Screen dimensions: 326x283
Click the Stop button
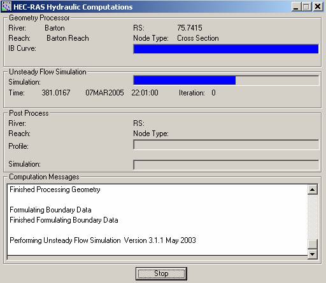[x=161, y=273]
